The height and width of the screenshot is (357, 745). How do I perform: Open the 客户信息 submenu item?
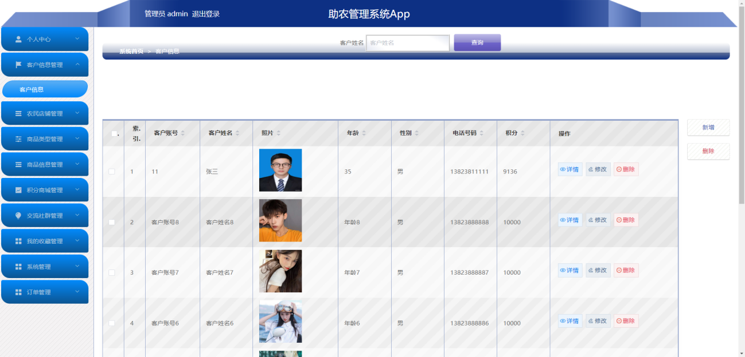[x=45, y=89]
